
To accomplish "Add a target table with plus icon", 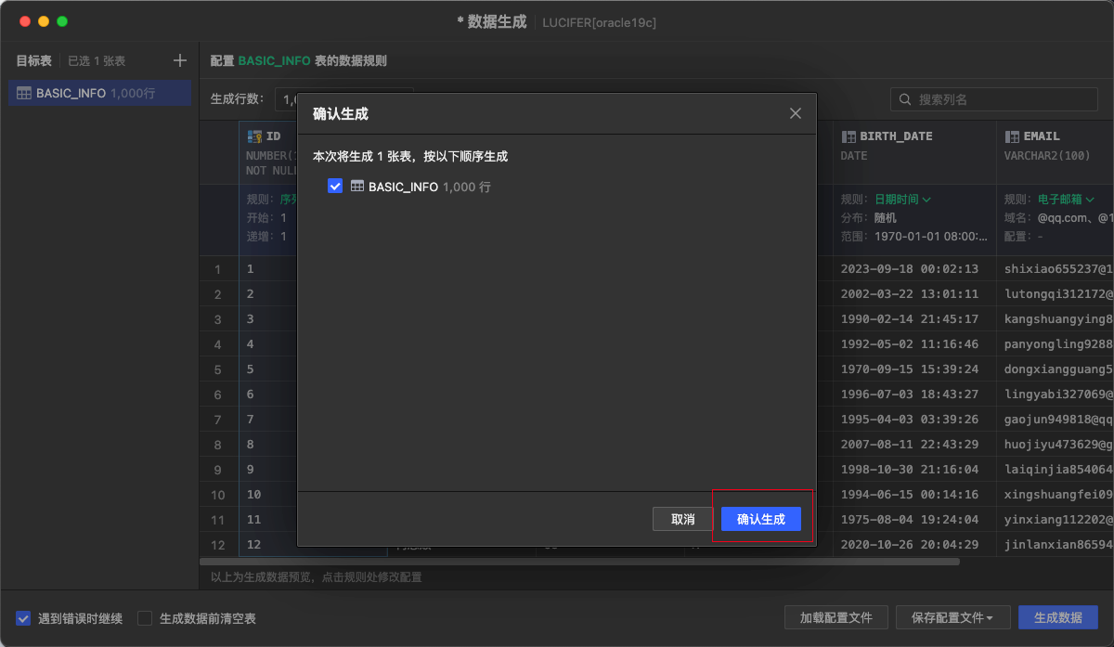I will coord(180,60).
